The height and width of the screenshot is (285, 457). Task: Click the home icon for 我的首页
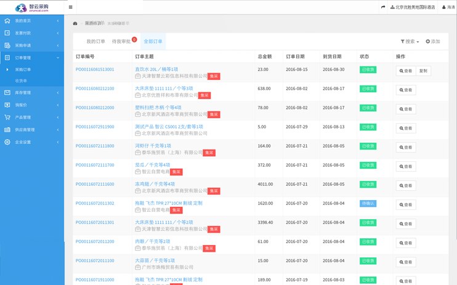click(7, 21)
